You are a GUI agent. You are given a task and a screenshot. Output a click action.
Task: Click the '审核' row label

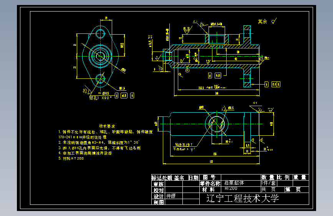pos(159,184)
